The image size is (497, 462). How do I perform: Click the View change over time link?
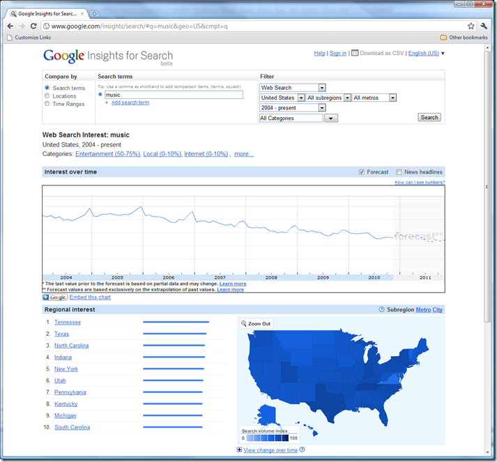[270, 450]
